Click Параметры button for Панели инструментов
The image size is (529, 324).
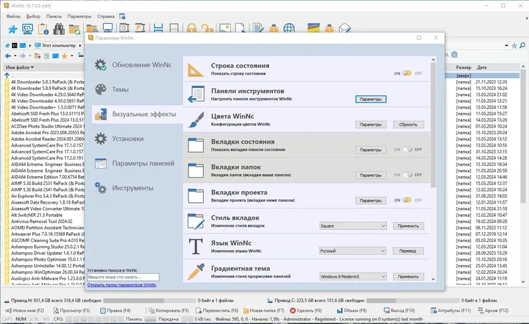370,99
